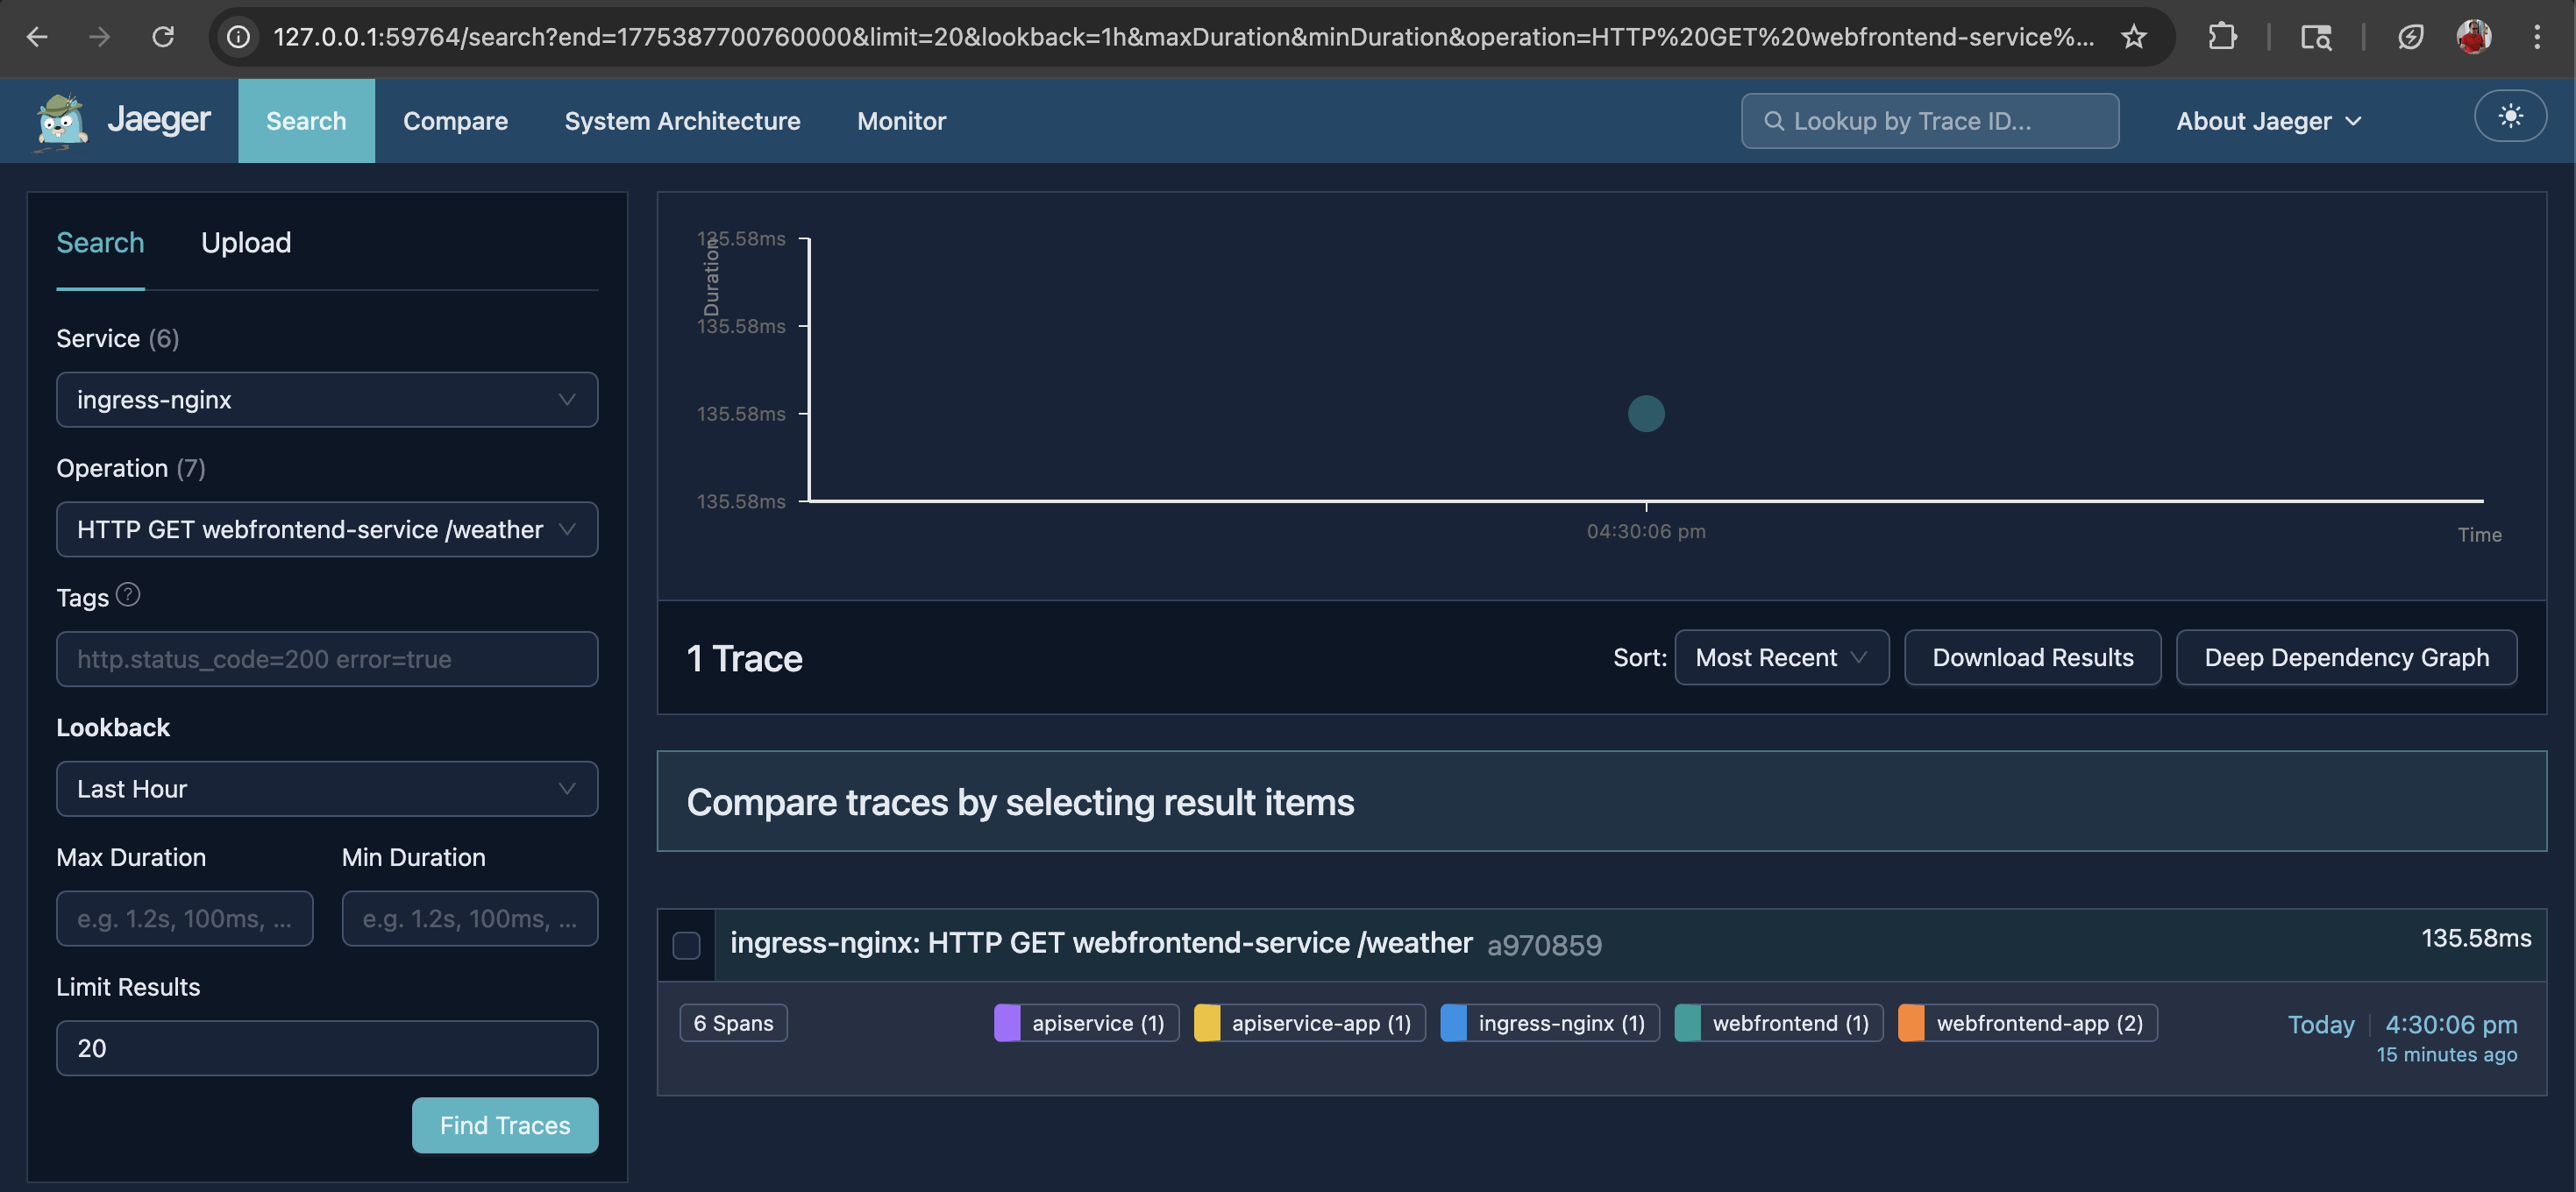
Task: Open the System Architecture nav item
Action: 682,121
